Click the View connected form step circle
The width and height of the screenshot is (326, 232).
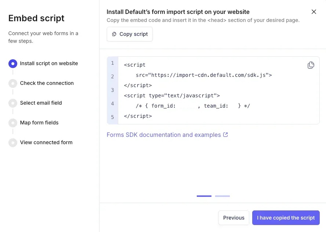pos(13,142)
